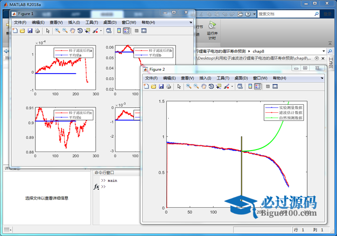Select Pan hand tool in Figure 2
337x236 pixels.
click(204, 86)
